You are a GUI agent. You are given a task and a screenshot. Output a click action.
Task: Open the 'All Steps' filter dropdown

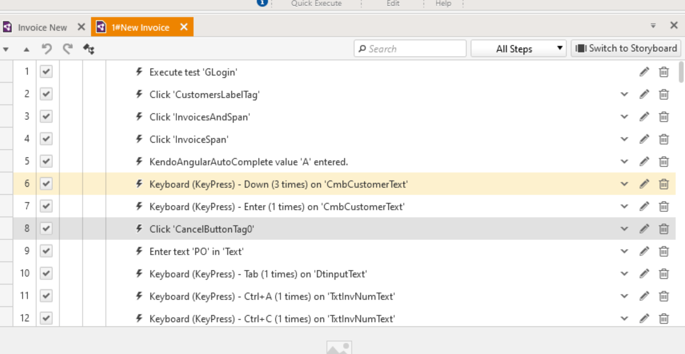pos(517,49)
